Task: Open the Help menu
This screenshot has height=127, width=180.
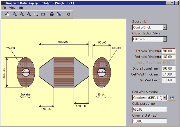Action: [x=21, y=8]
